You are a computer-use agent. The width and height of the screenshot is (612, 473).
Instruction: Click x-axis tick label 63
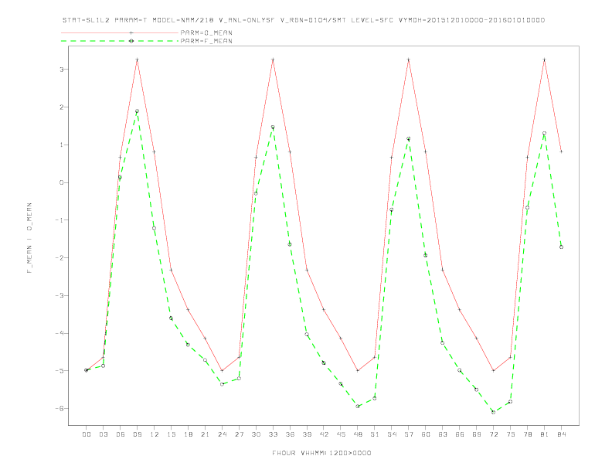(443, 434)
